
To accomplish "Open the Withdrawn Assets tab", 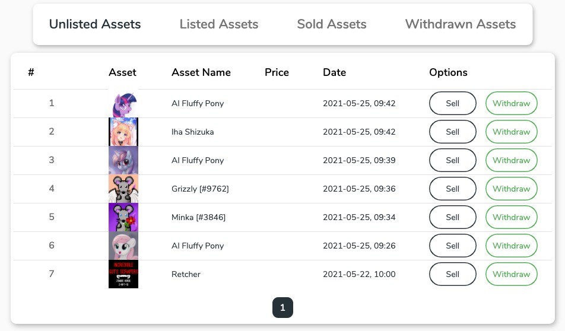I will click(x=460, y=24).
